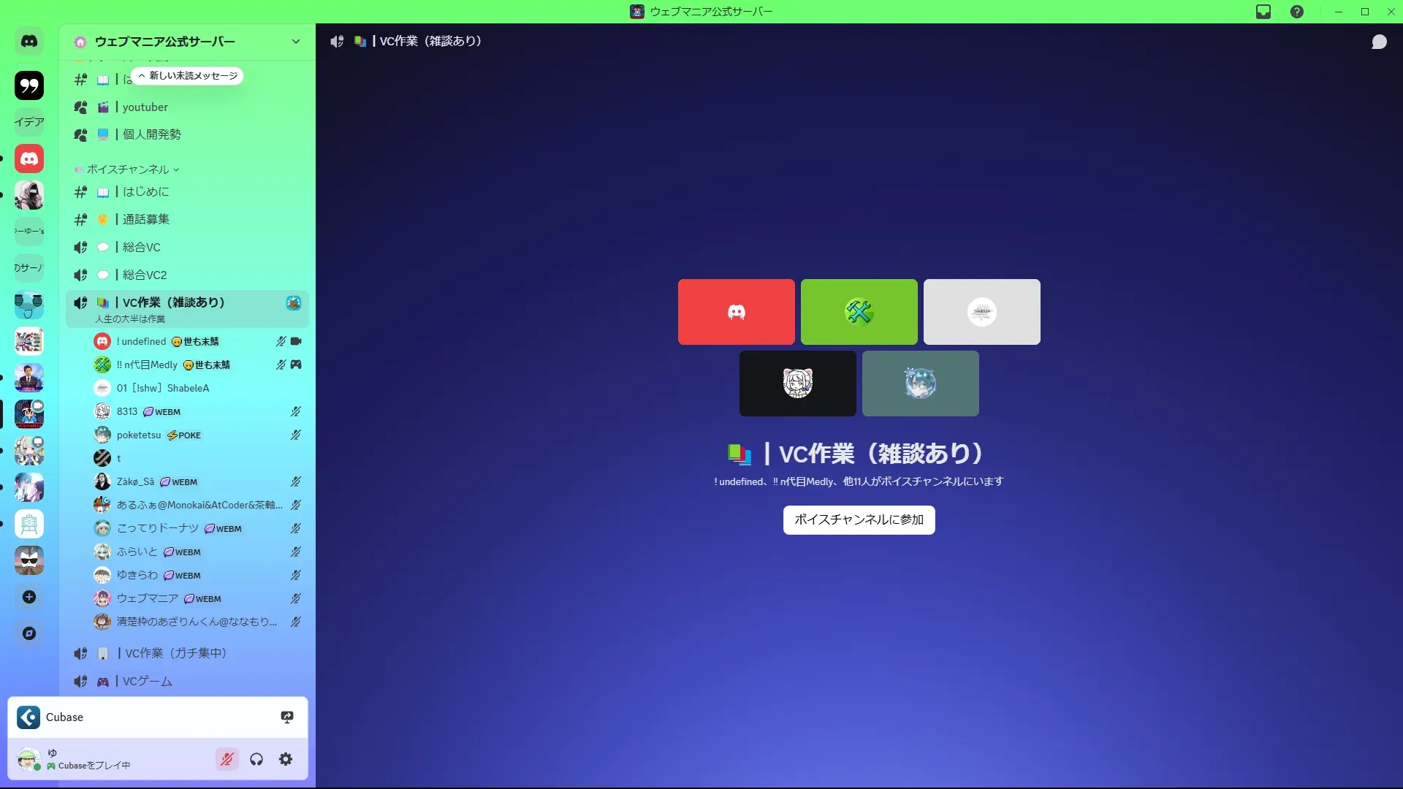Open the help question mark icon
This screenshot has height=789, width=1403.
click(1297, 12)
